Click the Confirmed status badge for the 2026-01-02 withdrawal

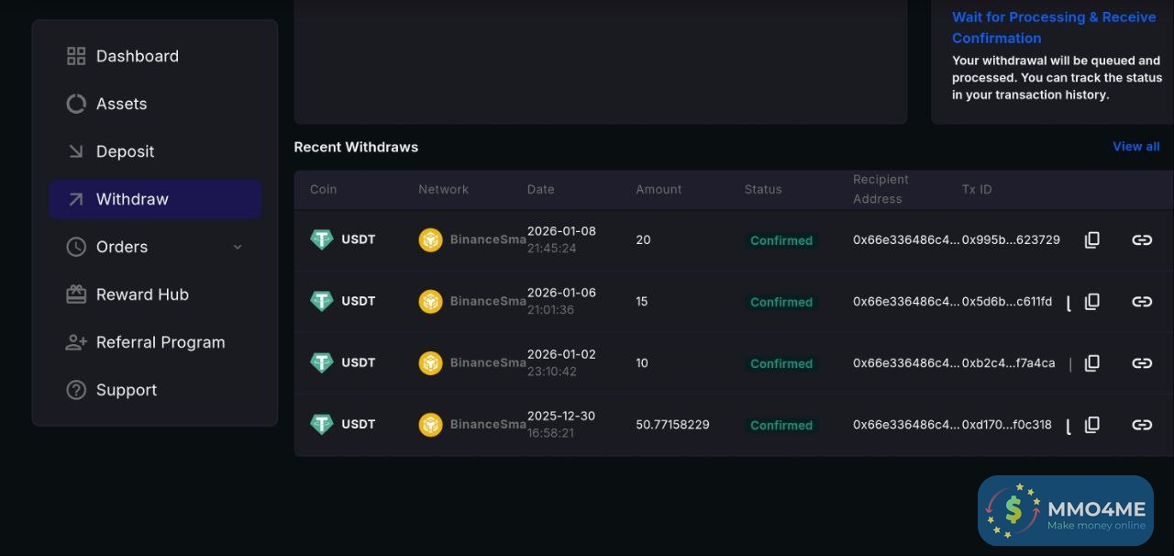click(x=781, y=363)
